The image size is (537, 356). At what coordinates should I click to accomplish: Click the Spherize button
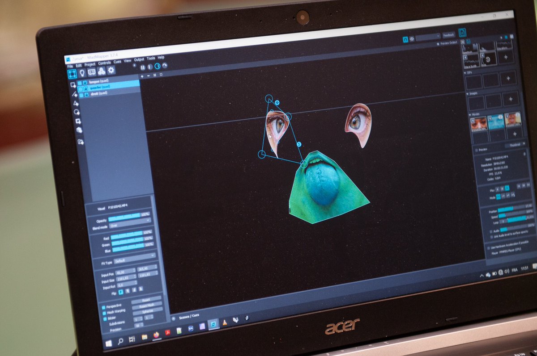(148, 311)
